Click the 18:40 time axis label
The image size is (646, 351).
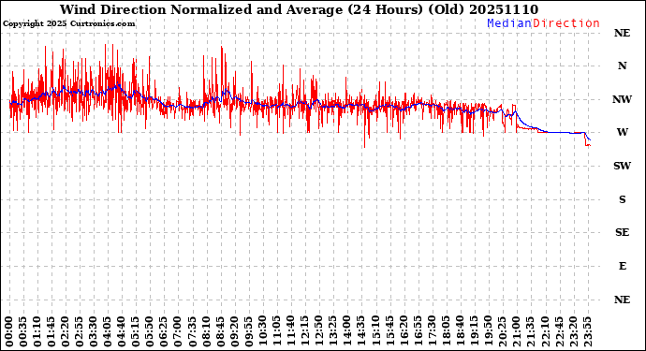[x=460, y=331]
